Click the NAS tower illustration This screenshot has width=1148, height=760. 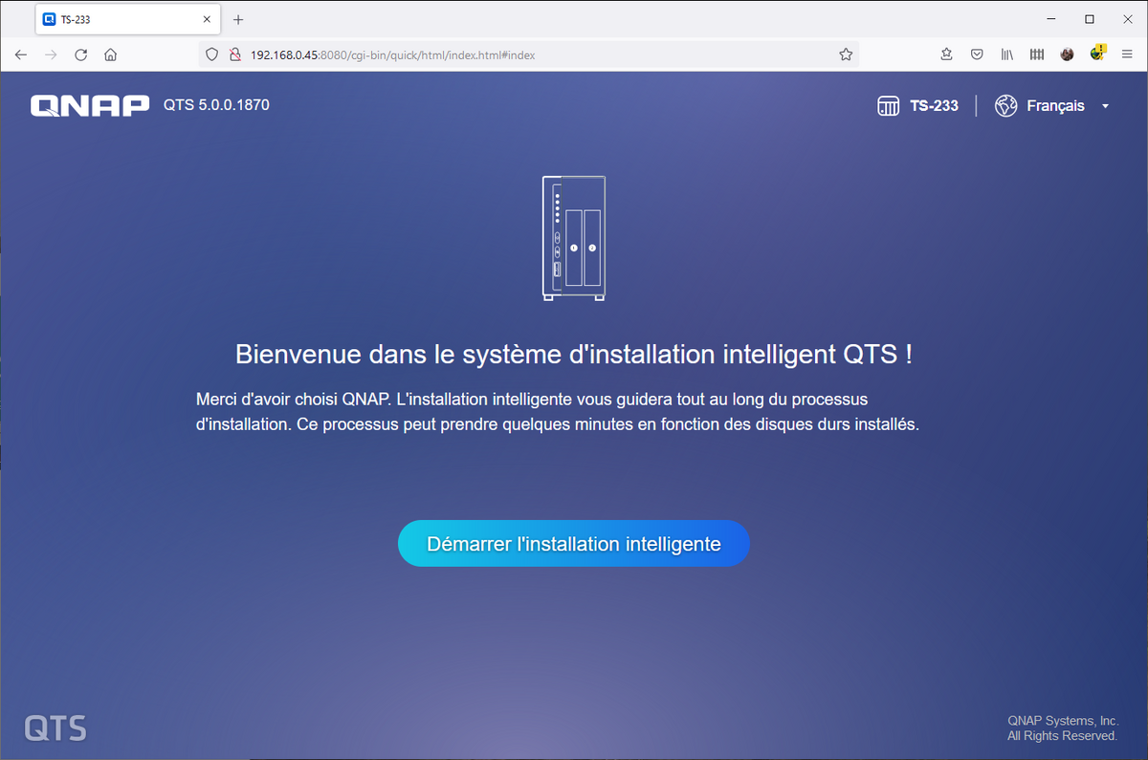573,237
